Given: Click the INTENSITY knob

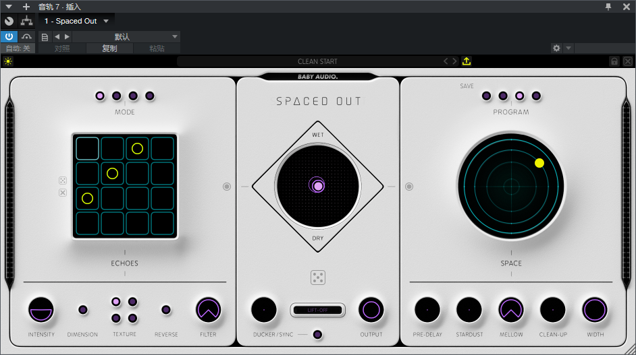Looking at the screenshot, I should click(41, 310).
